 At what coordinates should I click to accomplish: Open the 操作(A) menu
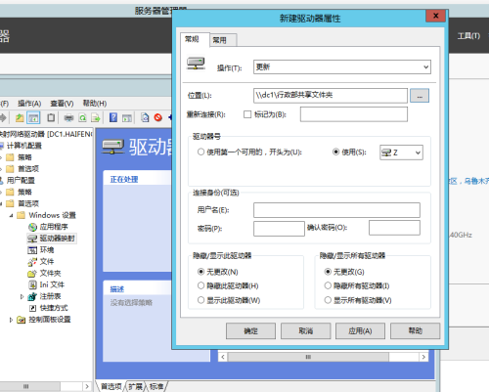29,104
